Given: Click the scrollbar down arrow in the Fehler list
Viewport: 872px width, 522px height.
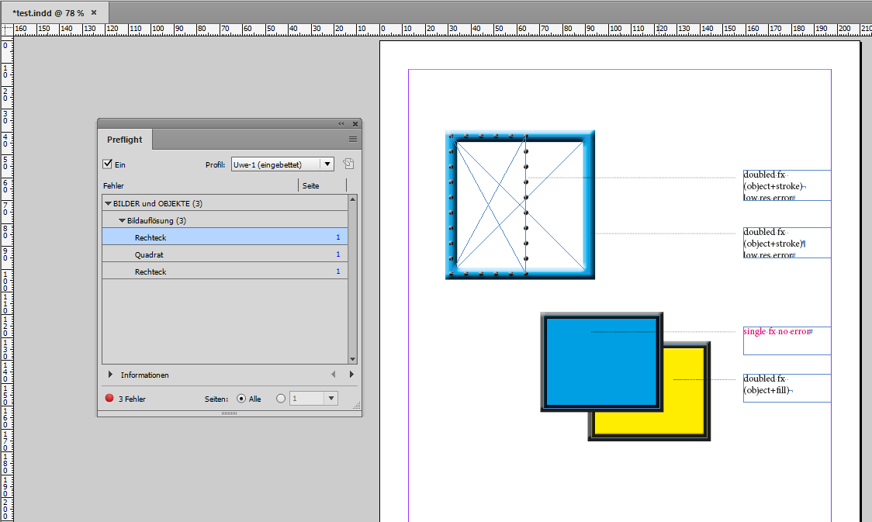Looking at the screenshot, I should point(353,359).
